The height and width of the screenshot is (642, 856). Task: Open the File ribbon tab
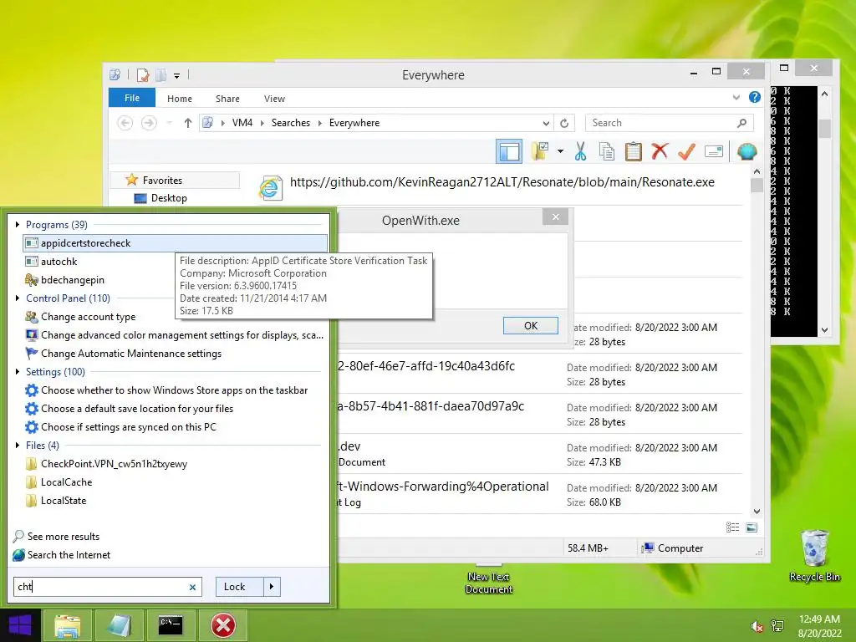tap(132, 98)
